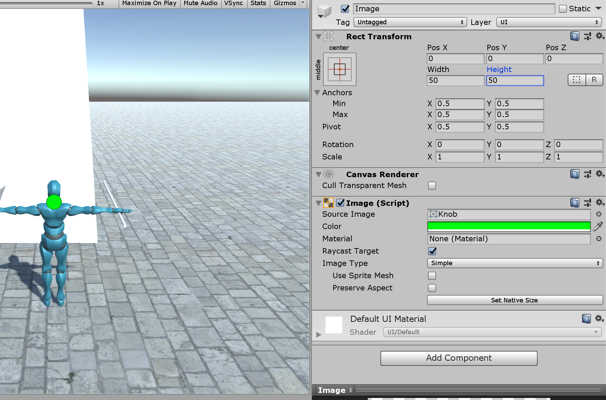Toggle Maximize On Play

point(149,3)
